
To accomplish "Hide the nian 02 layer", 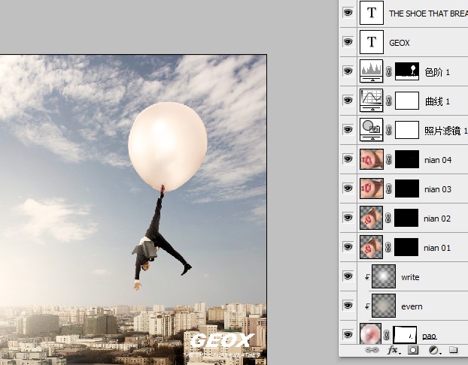I will coord(348,218).
